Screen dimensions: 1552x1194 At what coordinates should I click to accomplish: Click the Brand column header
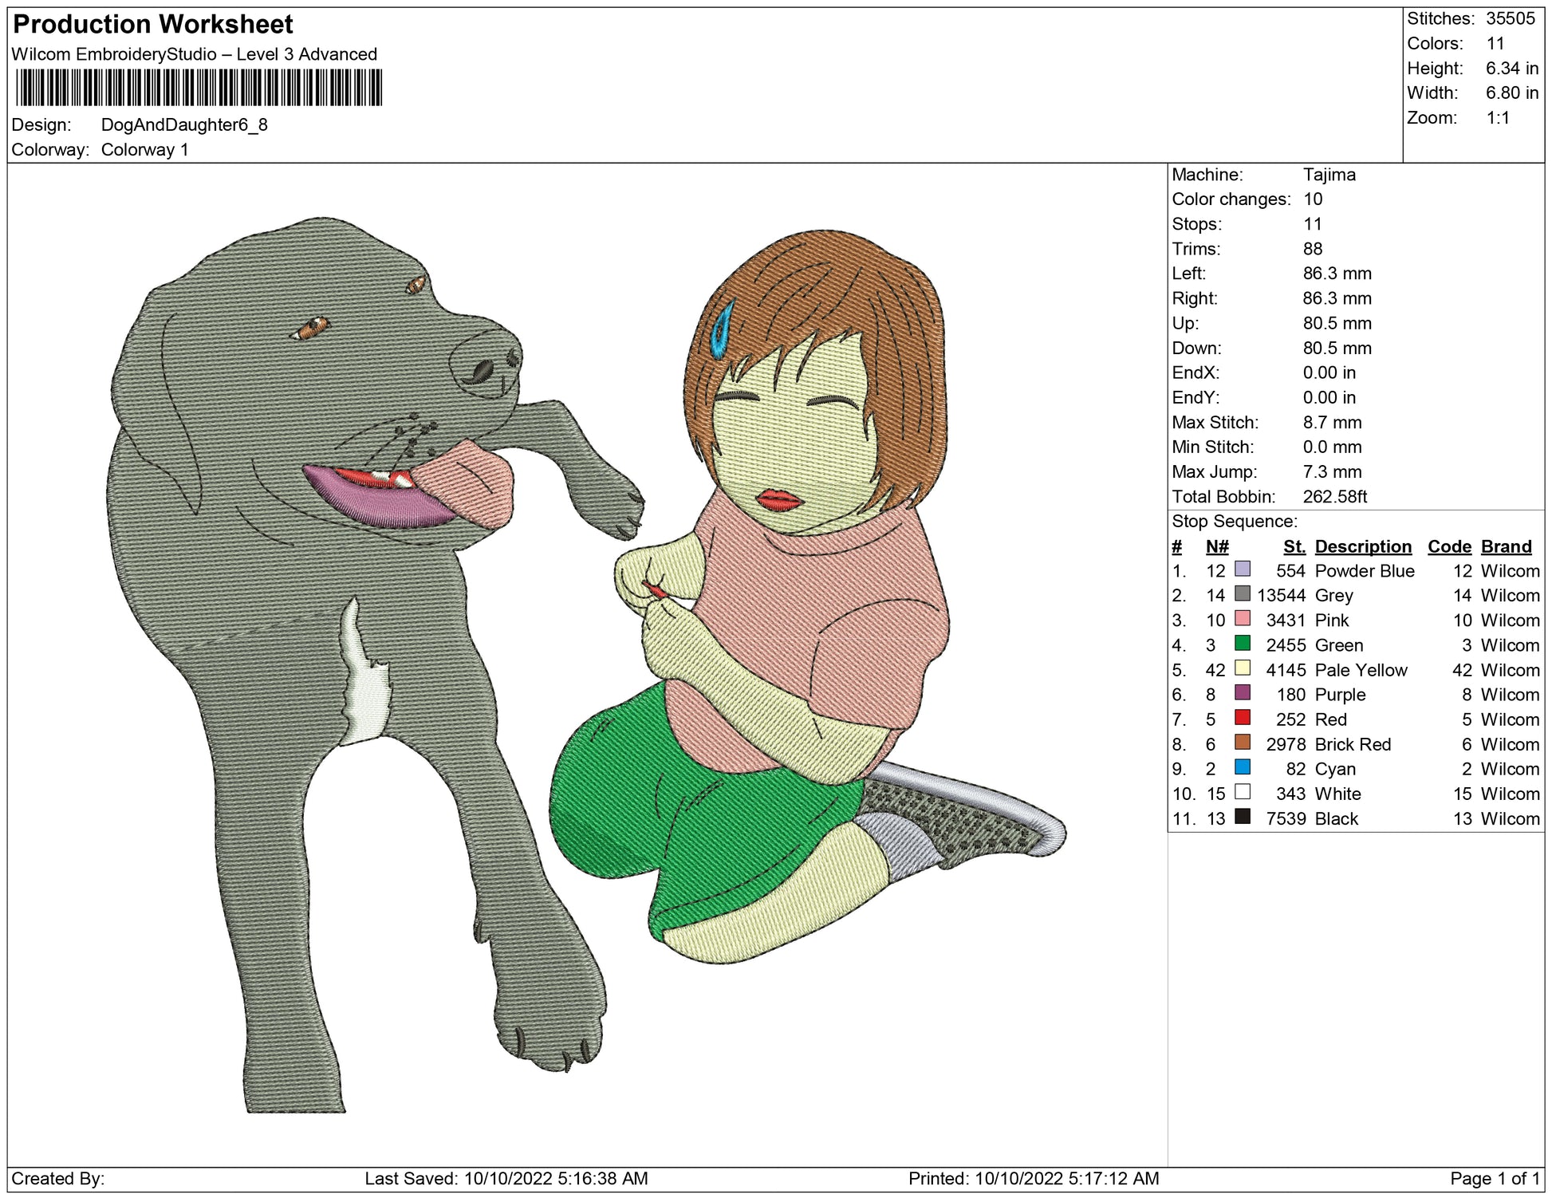[x=1506, y=546]
